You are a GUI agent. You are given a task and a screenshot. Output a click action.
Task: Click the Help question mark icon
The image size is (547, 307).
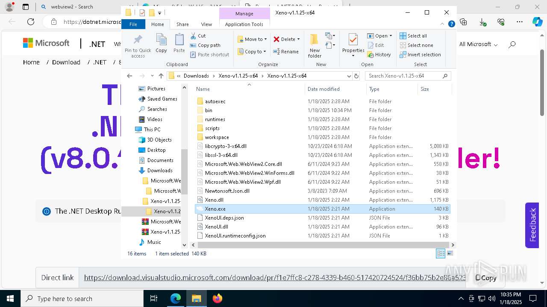(x=451, y=24)
